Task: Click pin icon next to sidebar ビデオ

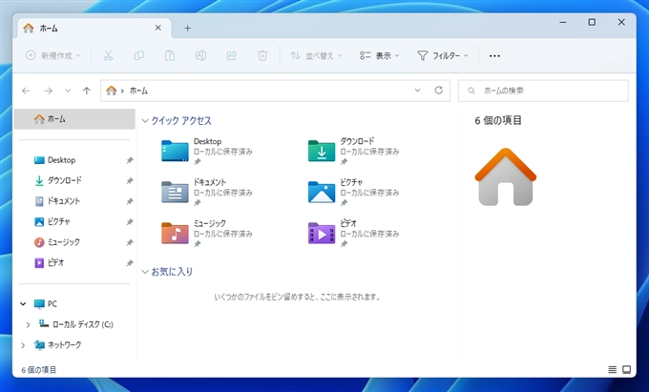Action: [x=130, y=263]
